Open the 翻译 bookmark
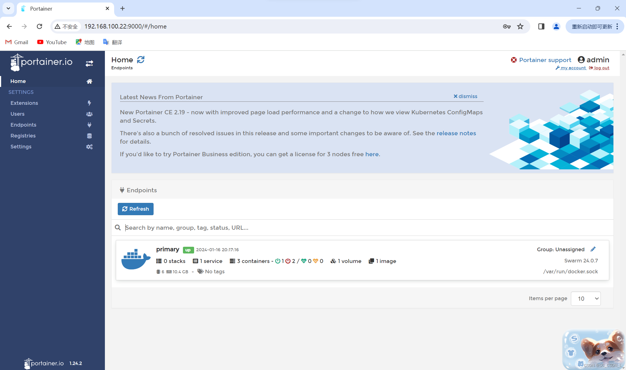 [113, 42]
